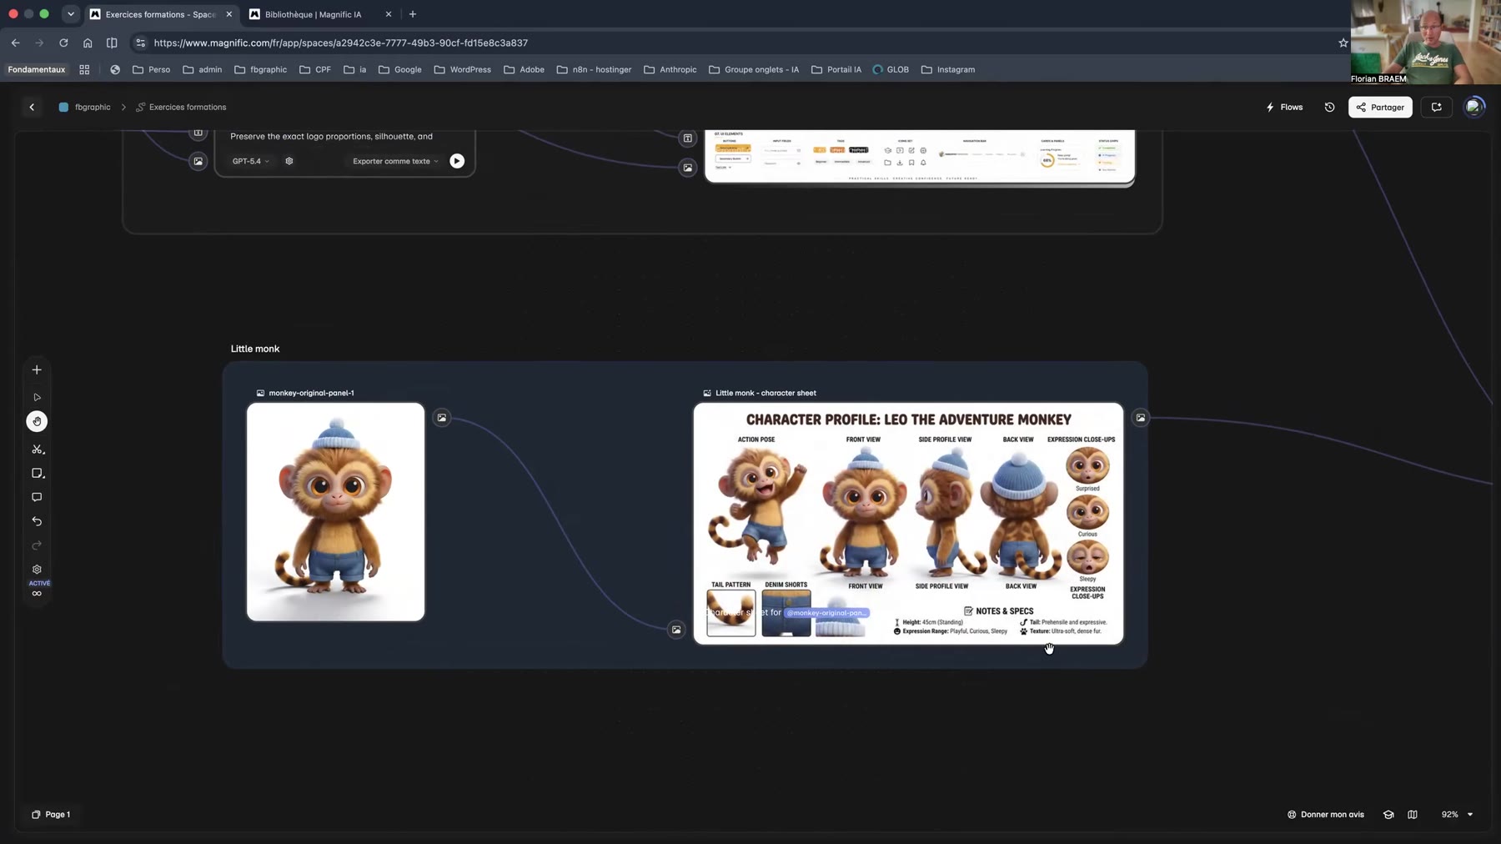1501x844 pixels.
Task: Select the scissors cut tool
Action: coord(37,449)
